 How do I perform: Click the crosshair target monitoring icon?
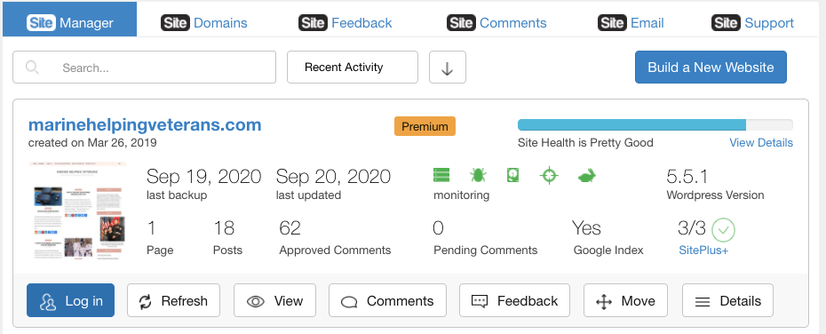pos(549,175)
